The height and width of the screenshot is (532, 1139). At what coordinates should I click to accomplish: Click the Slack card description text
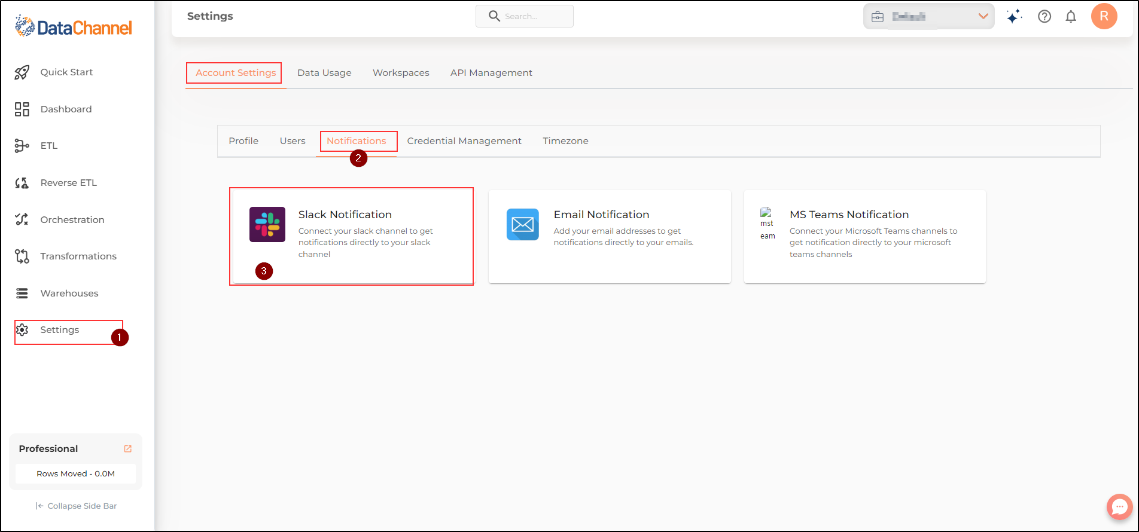coord(366,243)
